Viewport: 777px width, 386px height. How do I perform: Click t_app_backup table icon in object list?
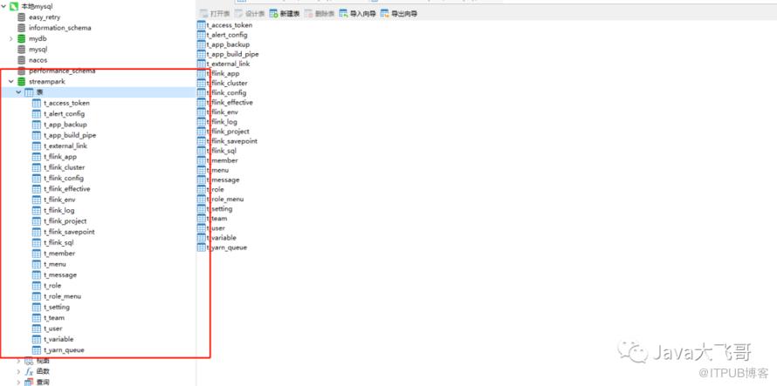click(x=201, y=44)
